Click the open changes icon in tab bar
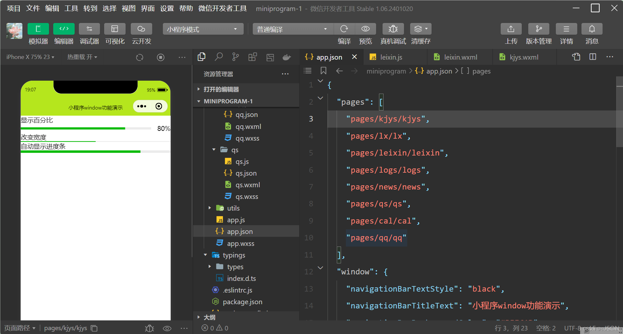Image resolution: width=623 pixels, height=334 pixels. tap(576, 57)
